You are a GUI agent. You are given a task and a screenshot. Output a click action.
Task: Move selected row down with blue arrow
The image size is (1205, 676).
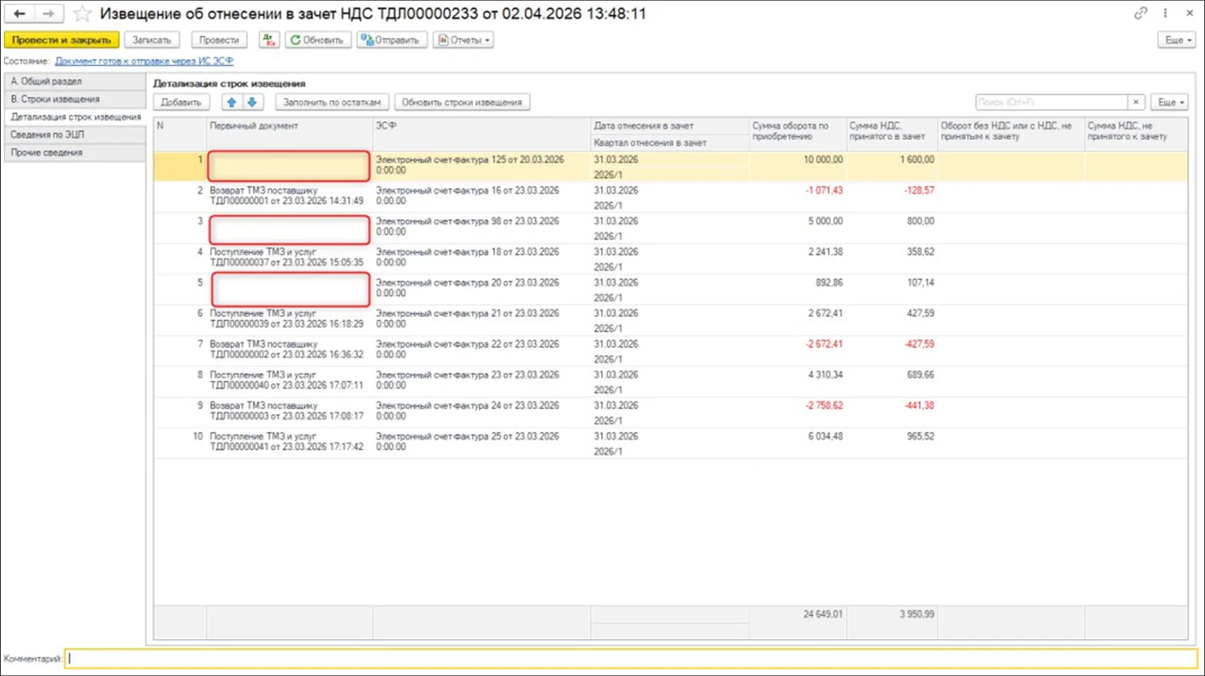tap(252, 102)
